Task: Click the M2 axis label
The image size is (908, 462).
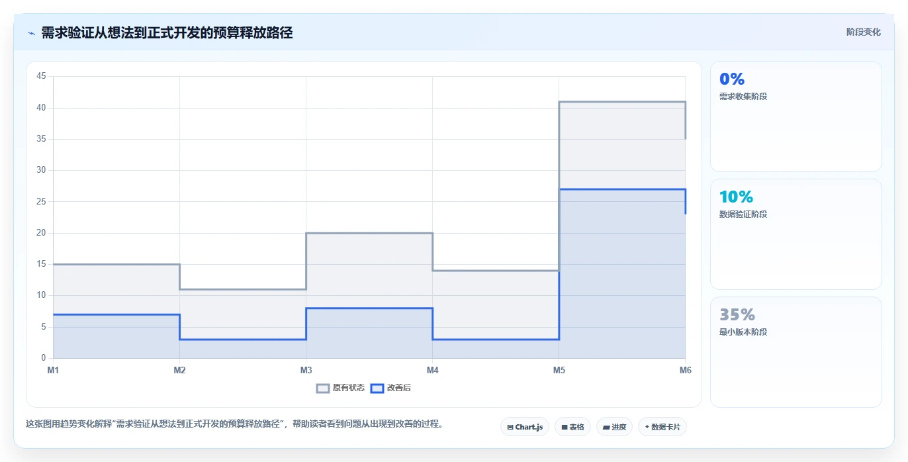Action: pos(179,370)
